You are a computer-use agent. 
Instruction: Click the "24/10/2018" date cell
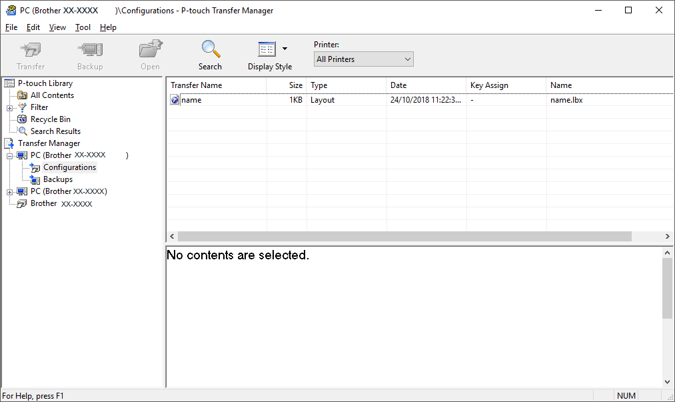[x=426, y=100]
